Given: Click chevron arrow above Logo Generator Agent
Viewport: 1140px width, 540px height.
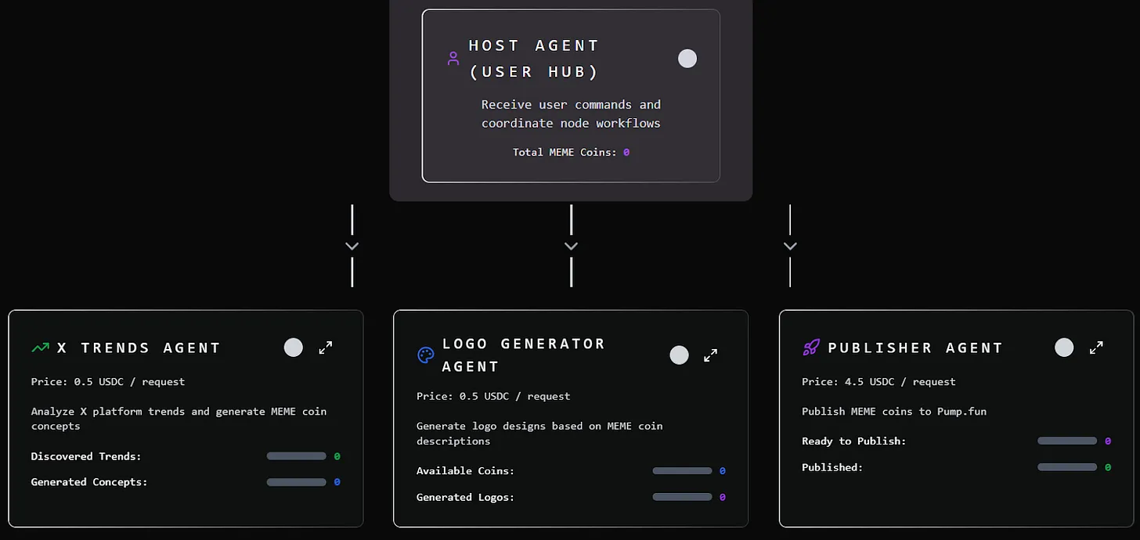Looking at the screenshot, I should [x=572, y=246].
